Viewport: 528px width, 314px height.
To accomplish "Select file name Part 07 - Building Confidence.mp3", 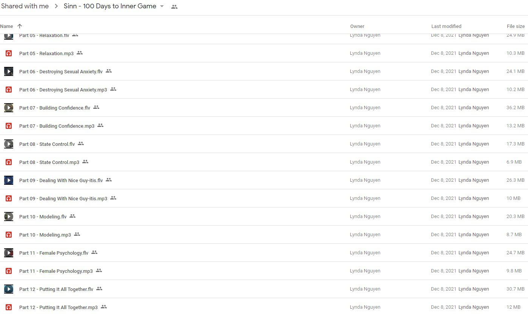I will click(x=57, y=126).
